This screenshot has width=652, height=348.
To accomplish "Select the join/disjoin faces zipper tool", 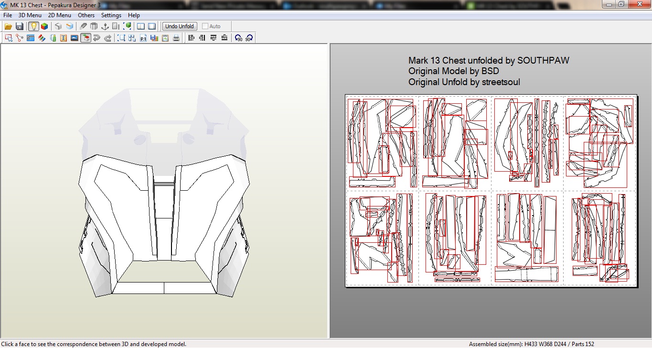I will [x=31, y=38].
